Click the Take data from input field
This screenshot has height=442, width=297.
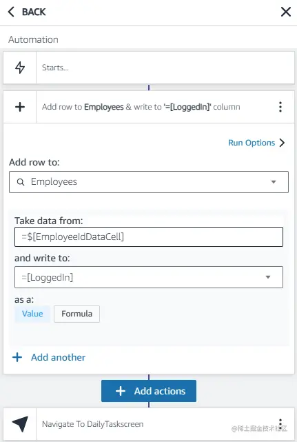(149, 237)
